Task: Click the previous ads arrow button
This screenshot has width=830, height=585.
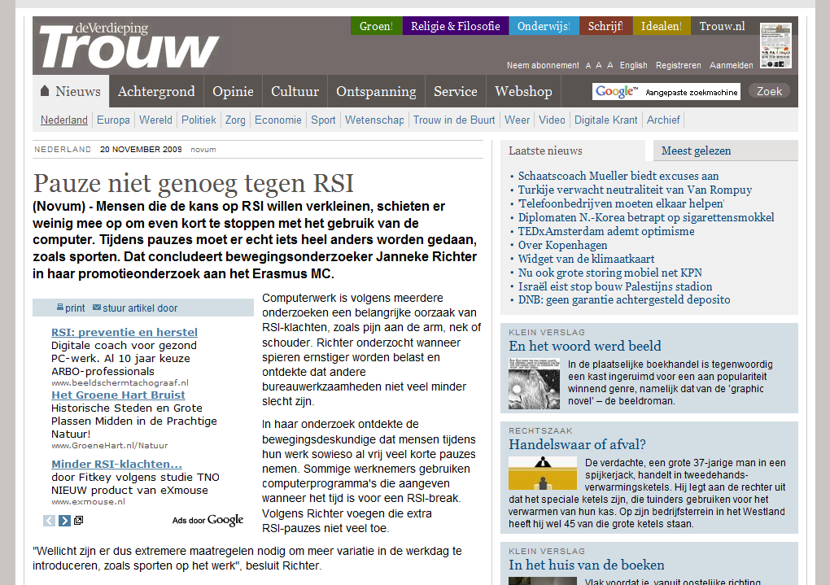Action: pos(49,521)
